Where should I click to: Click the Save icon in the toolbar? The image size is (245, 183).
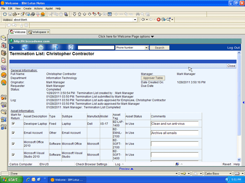point(10,14)
